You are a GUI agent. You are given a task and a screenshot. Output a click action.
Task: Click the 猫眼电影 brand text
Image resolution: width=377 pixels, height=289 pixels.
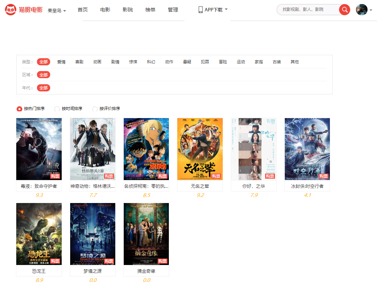pos(31,9)
